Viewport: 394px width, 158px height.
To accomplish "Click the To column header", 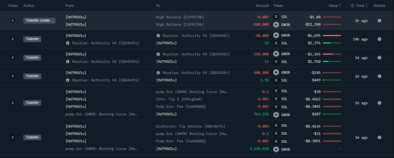I will tap(158, 6).
